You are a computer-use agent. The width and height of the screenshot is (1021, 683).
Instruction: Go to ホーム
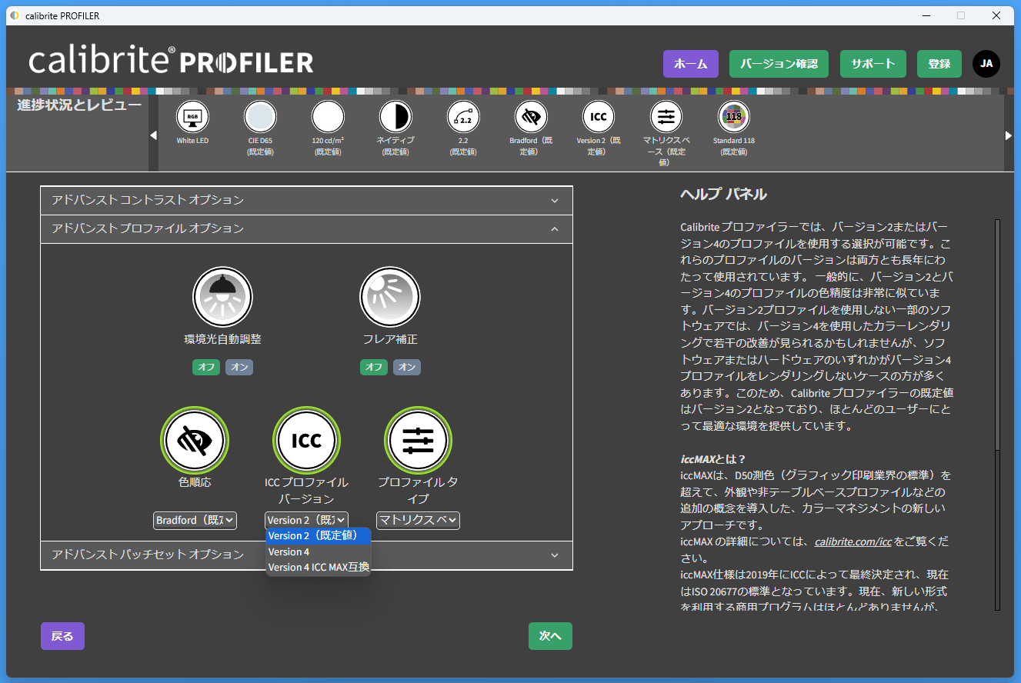point(691,64)
